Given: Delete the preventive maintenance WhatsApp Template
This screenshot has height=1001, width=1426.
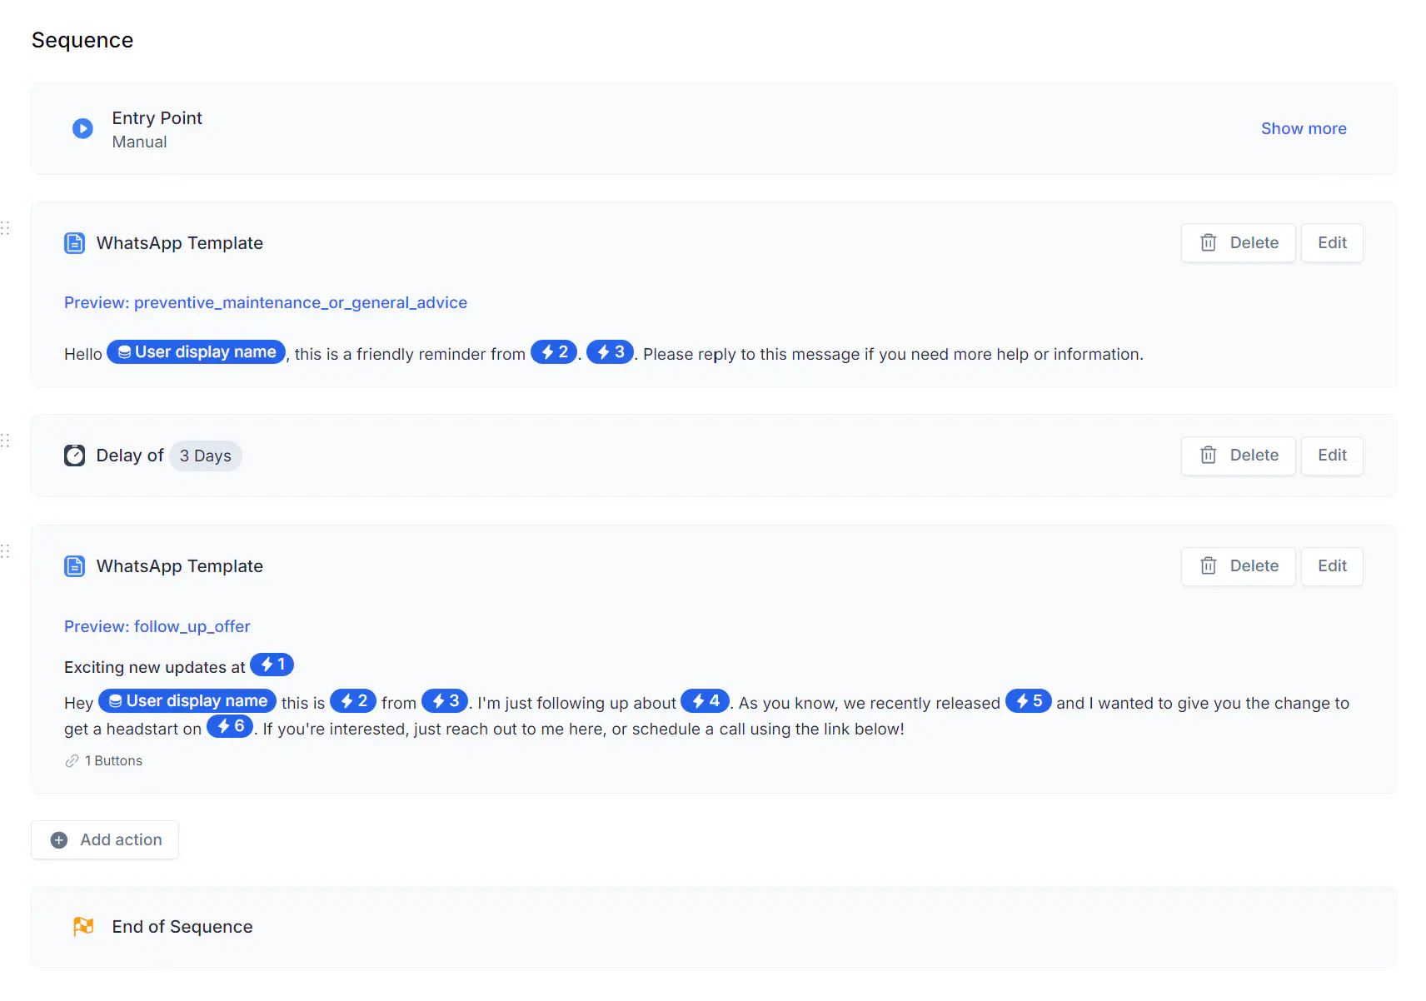Looking at the screenshot, I should click(1239, 243).
